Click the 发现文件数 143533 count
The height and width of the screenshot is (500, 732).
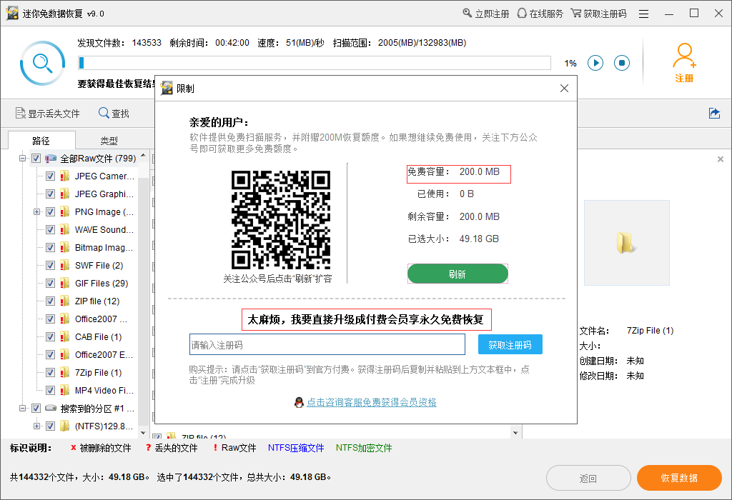pyautogui.click(x=147, y=43)
